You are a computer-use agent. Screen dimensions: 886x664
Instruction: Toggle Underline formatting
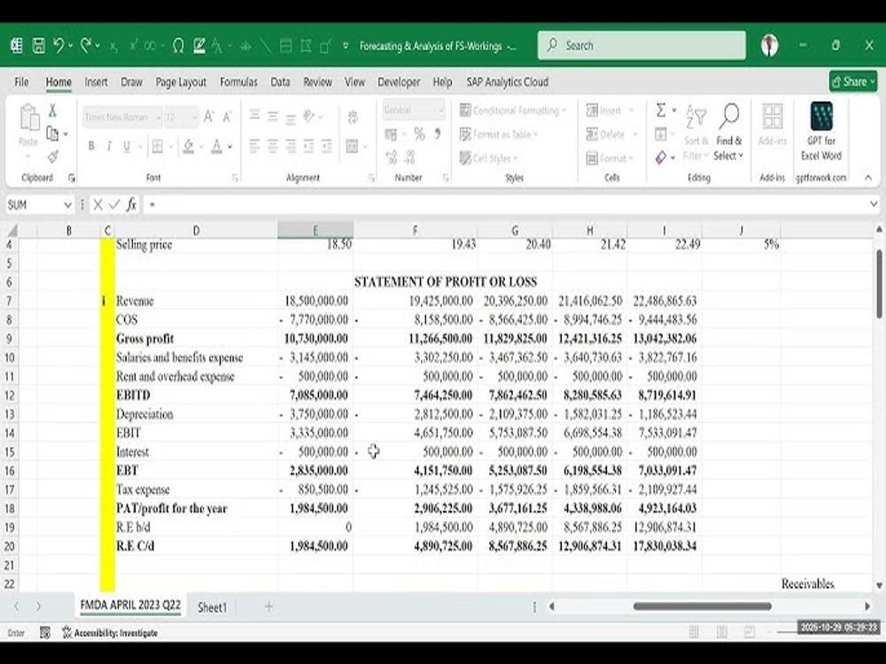(127, 146)
